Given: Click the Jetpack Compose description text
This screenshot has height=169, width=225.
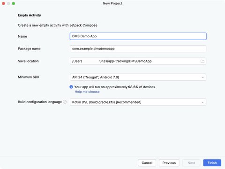Looking at the screenshot, I should [58, 25].
